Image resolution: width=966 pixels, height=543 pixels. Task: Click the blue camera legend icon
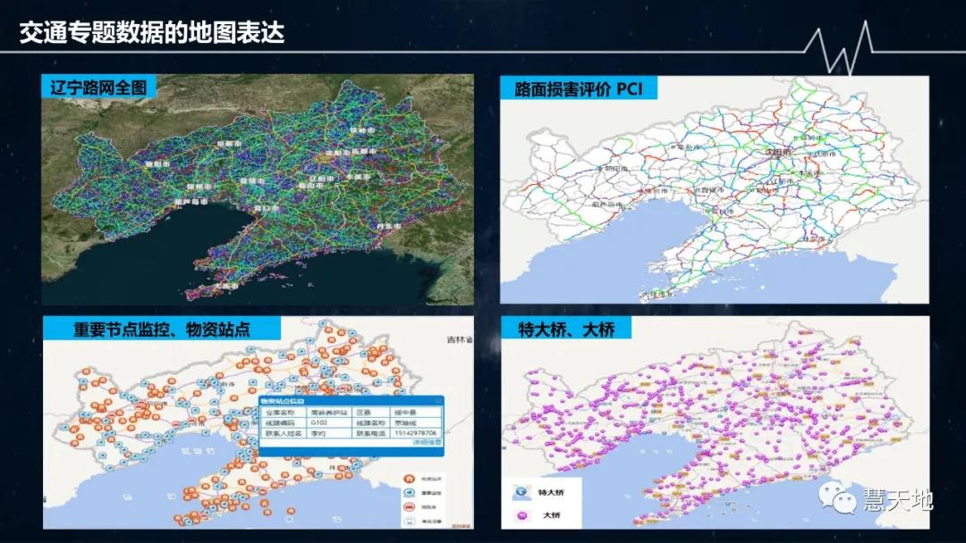pyautogui.click(x=409, y=492)
